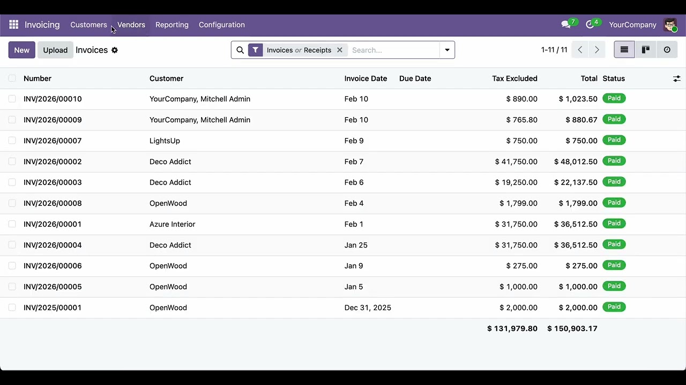Screen dimensions: 686x385
Task: Select checkbox for INV/2026/00009
Action: click(12, 120)
